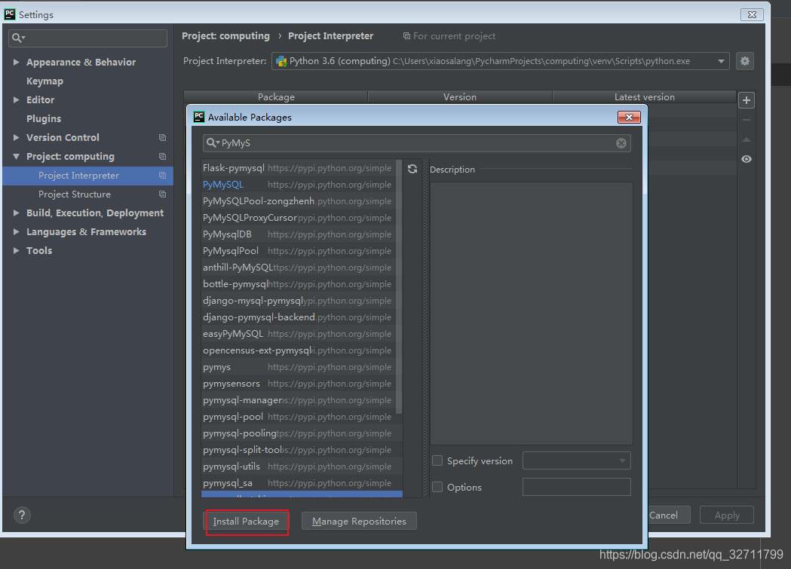Select the easyPyMySQL package
Viewport: 791px width, 569px height.
pyautogui.click(x=298, y=334)
